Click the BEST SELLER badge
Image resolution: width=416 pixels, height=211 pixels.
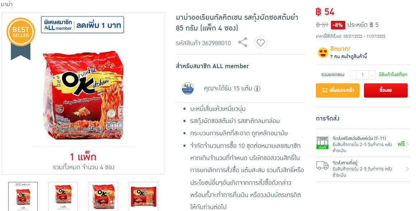pos(21,38)
